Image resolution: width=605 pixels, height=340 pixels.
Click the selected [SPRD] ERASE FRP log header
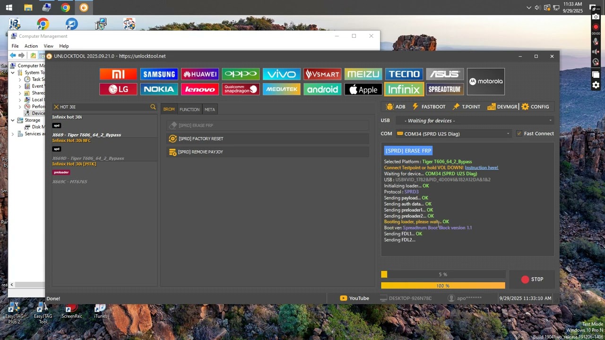pos(408,151)
